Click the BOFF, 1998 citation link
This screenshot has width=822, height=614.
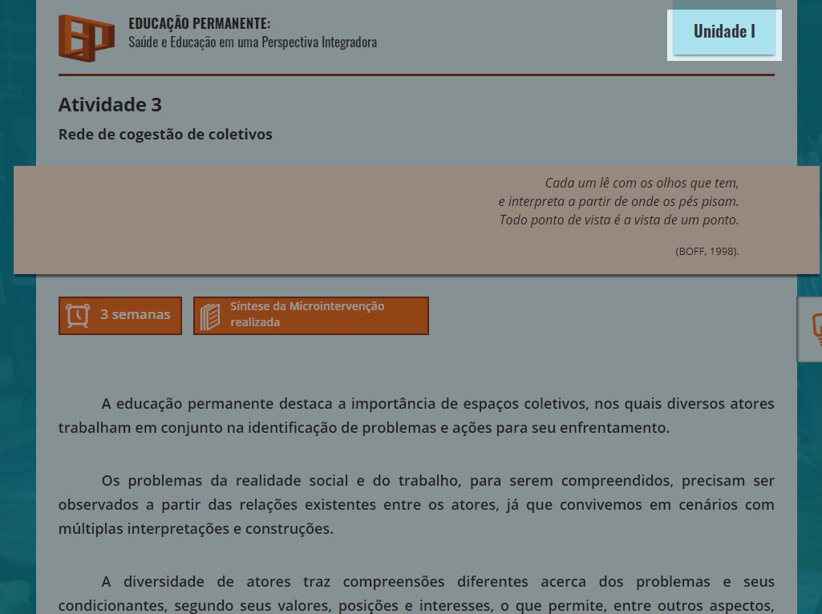707,251
